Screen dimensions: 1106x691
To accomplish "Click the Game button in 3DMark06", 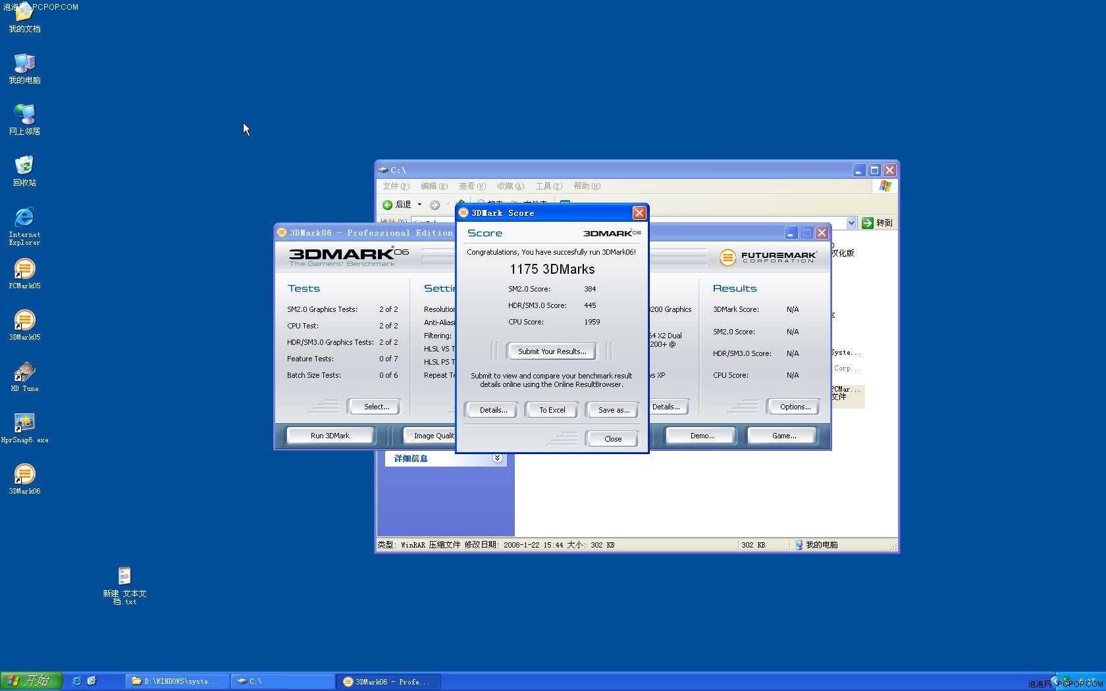I will [784, 436].
